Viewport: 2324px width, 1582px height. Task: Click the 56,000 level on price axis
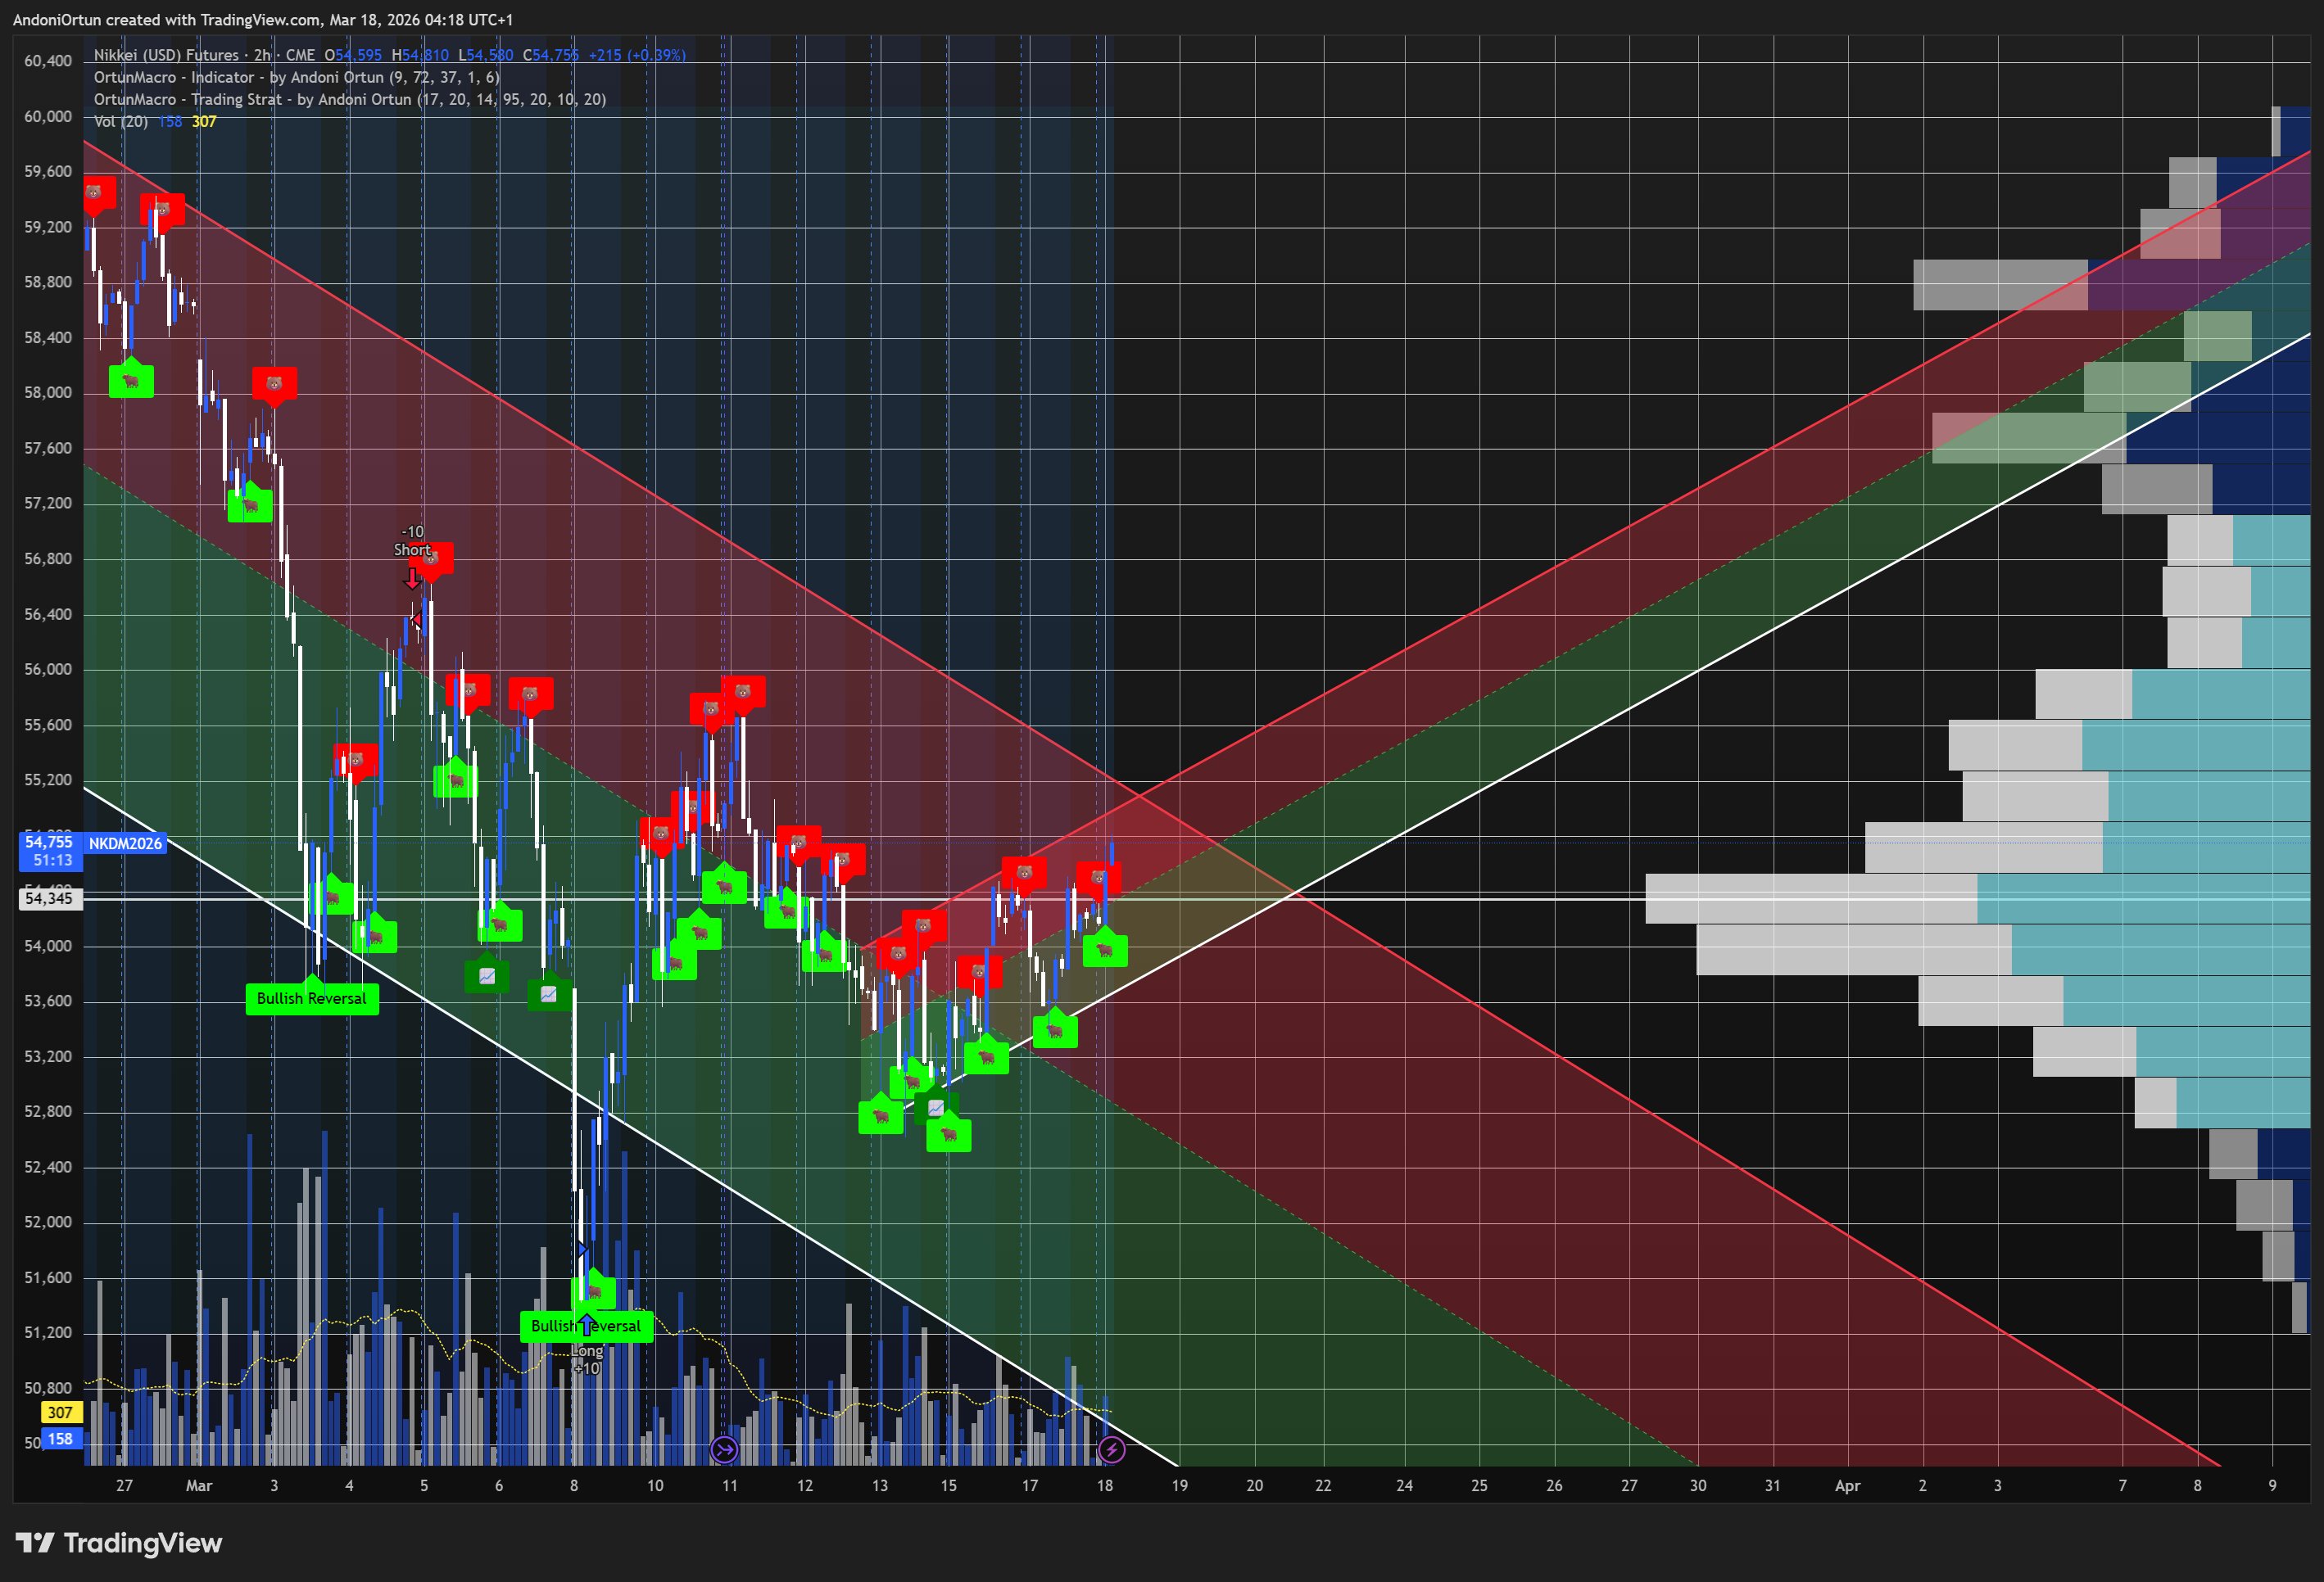48,670
